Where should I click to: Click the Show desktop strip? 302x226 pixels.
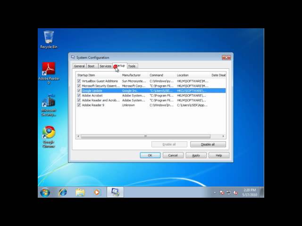[262, 192]
